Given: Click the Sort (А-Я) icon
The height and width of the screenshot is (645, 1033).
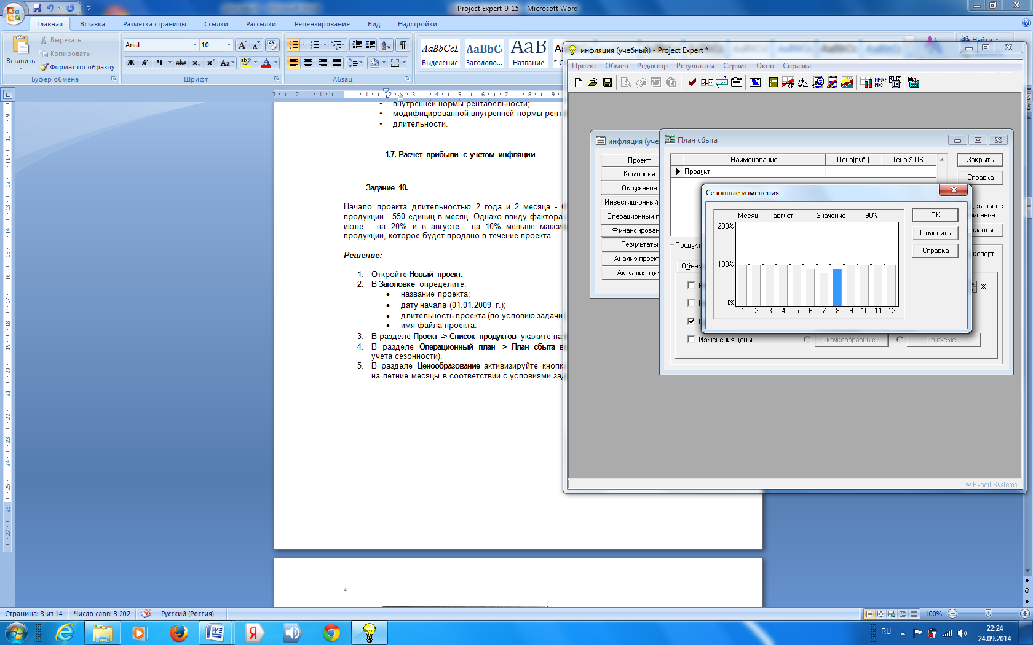Looking at the screenshot, I should (386, 45).
